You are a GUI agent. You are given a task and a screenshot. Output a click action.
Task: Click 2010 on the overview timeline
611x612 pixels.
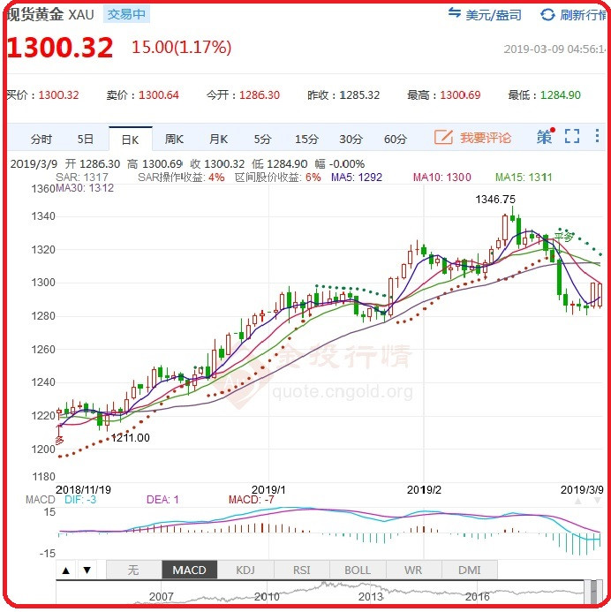click(267, 596)
